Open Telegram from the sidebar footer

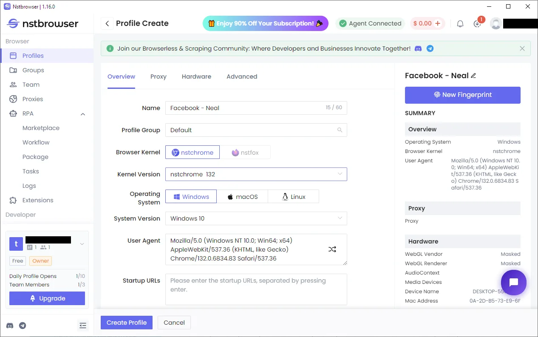[x=23, y=326]
